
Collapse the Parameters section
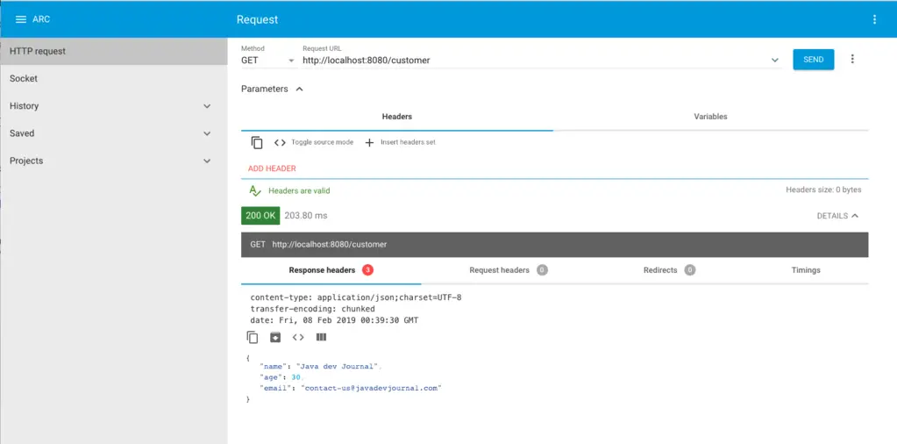299,90
